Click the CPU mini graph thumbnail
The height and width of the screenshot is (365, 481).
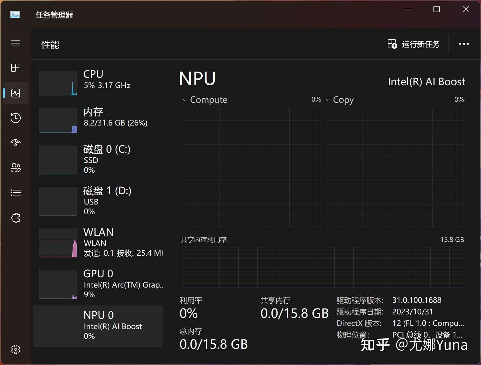coord(58,83)
